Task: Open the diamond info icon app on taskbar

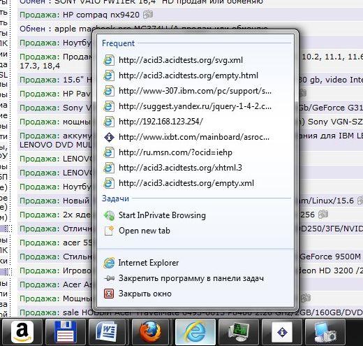Action: coord(282,332)
